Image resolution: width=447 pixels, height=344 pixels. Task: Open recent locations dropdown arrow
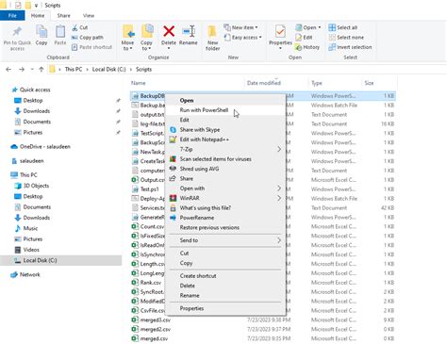pos(32,70)
